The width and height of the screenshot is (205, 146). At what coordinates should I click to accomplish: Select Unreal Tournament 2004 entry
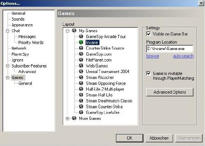coord(107,71)
